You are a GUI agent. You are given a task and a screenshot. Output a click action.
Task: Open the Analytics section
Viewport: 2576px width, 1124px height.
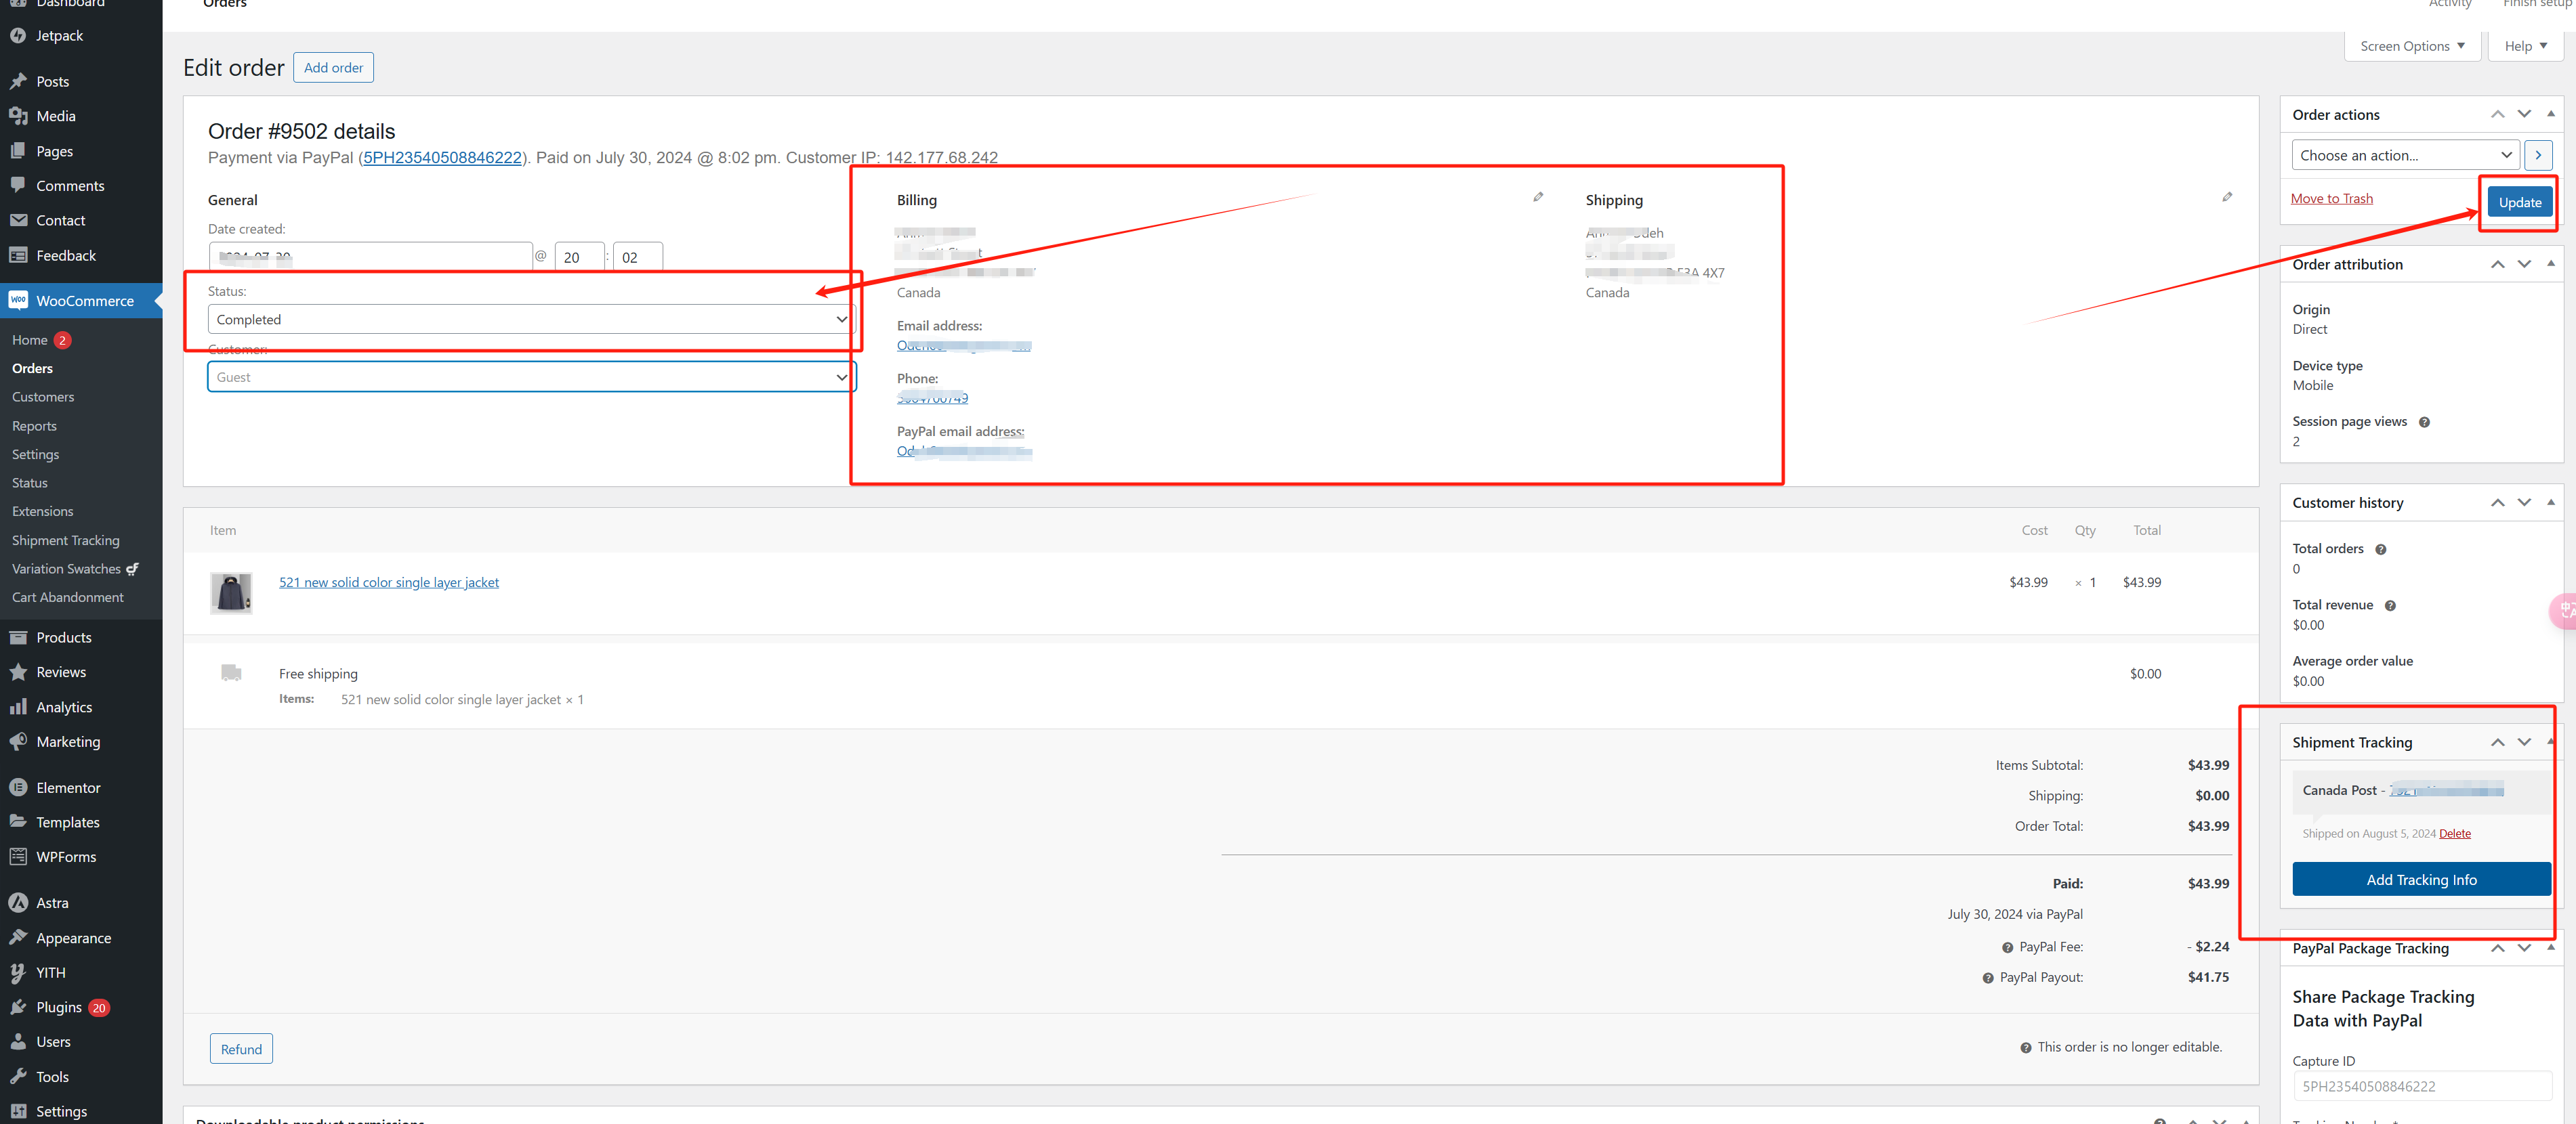click(x=64, y=706)
